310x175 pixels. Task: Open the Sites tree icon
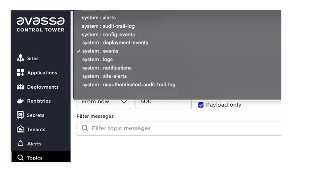pyautogui.click(x=20, y=58)
